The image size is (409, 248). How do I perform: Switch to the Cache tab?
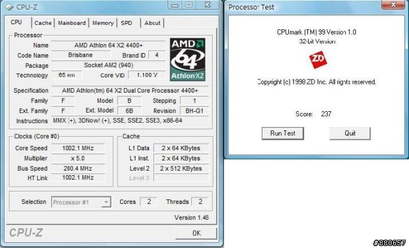click(43, 23)
